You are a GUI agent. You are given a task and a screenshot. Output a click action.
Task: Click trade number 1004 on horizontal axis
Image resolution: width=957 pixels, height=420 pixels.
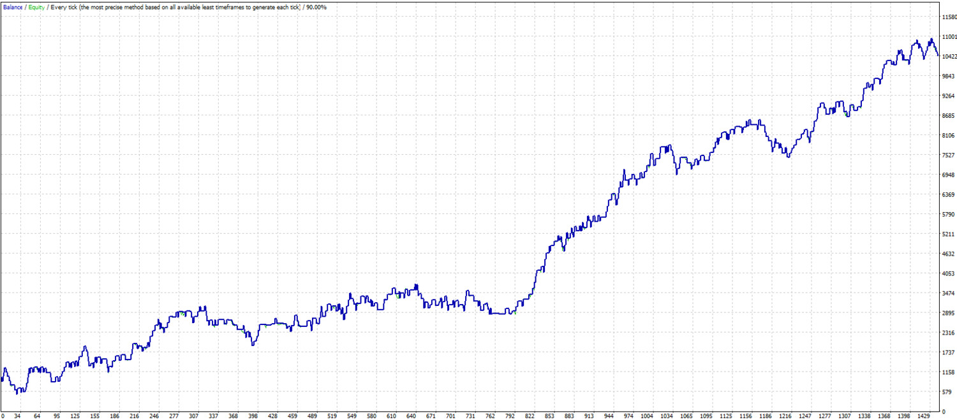coord(646,416)
